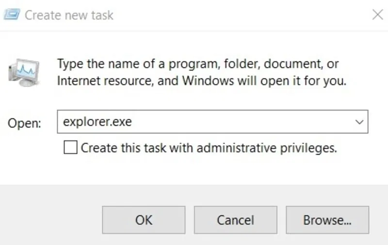This screenshot has height=245, width=388.
Task: Click the Task Manager monitor graph icon
Action: [x=24, y=72]
